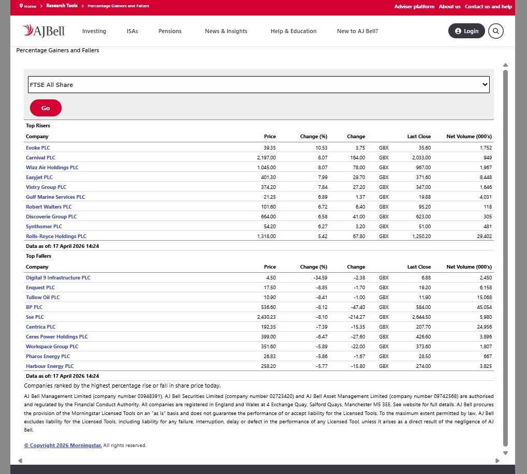Viewport: 527px width, 474px height.
Task: Open the ISAs menu
Action: point(133,31)
